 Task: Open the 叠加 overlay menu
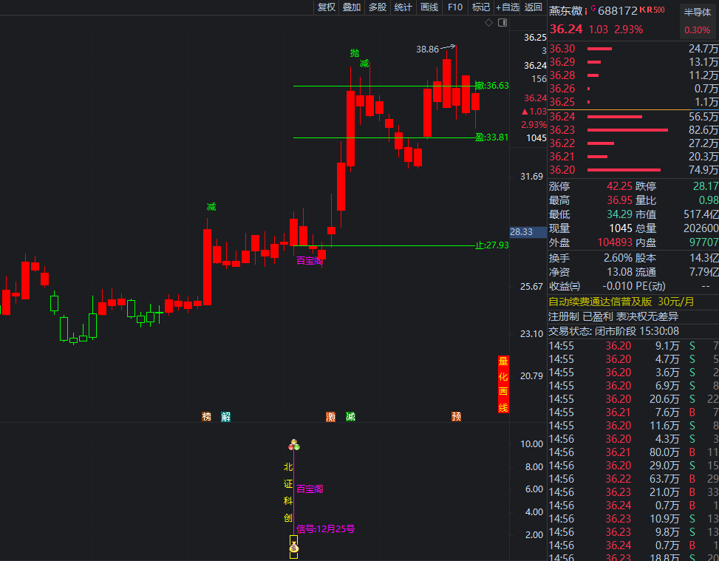(x=352, y=7)
